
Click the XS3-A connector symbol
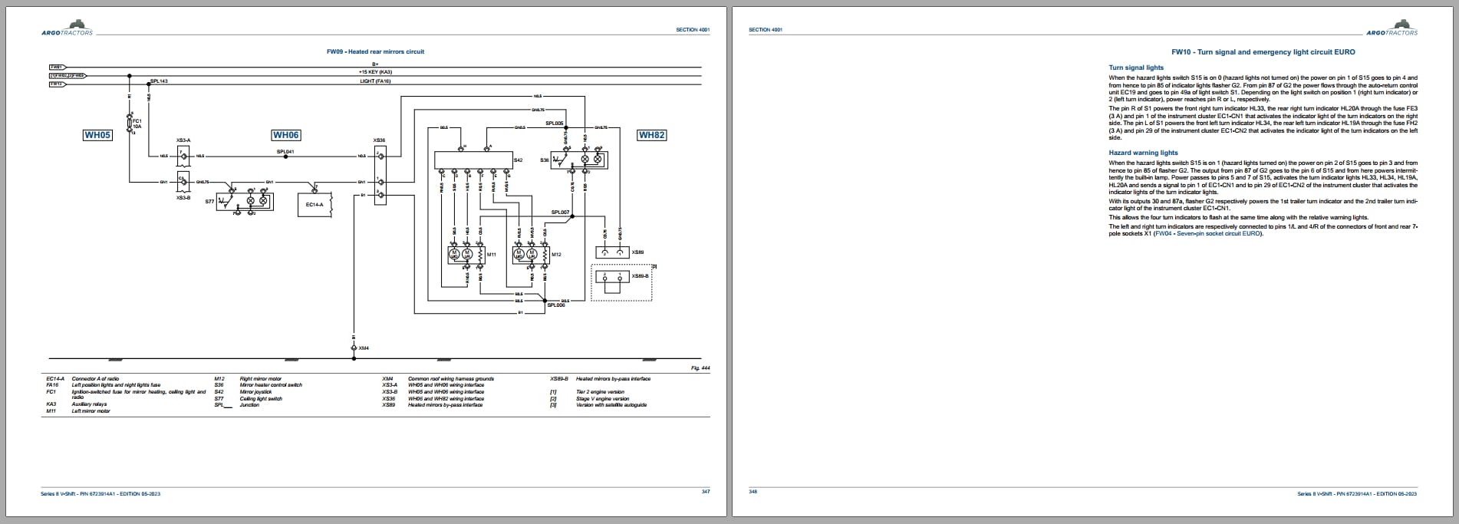[x=183, y=156]
